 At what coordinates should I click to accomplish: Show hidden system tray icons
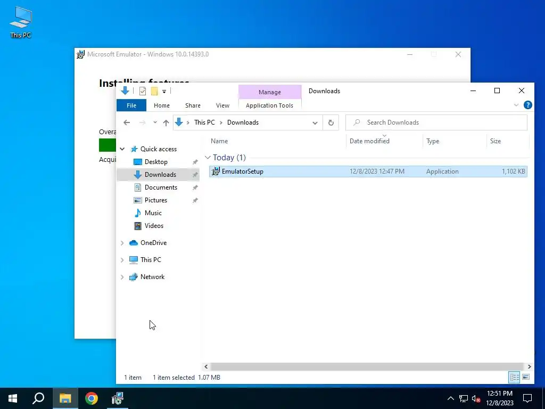click(450, 398)
